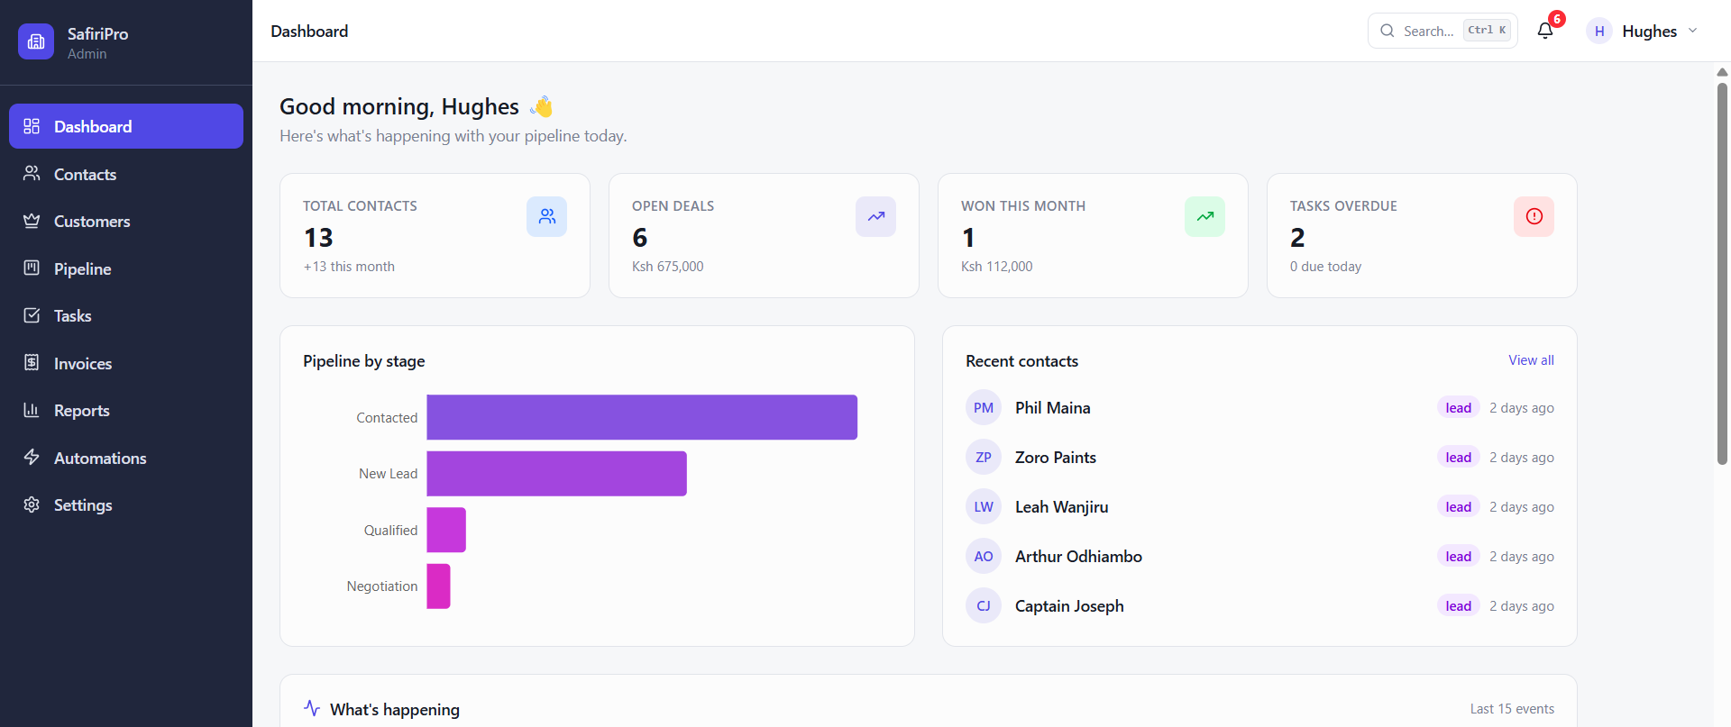Click the Contacted pipeline bar
Viewport: 1731px width, 727px height.
point(642,417)
